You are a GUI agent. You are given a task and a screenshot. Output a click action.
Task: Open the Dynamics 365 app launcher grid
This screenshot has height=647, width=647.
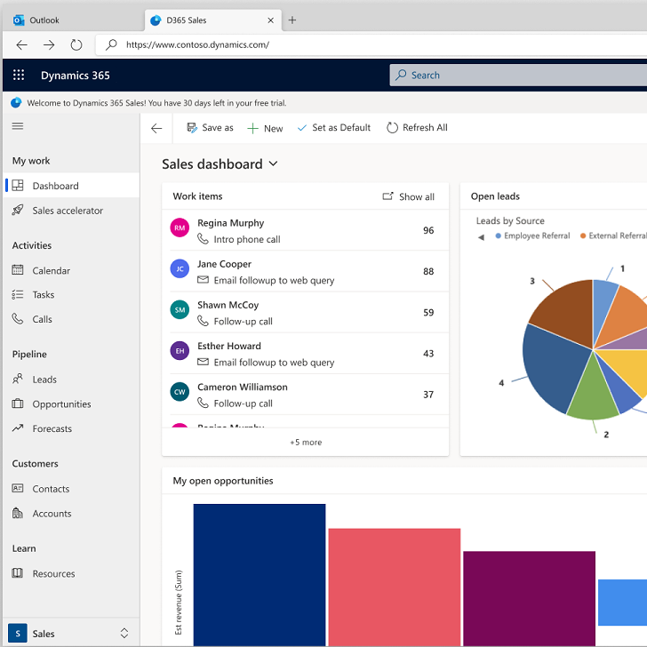tap(19, 75)
